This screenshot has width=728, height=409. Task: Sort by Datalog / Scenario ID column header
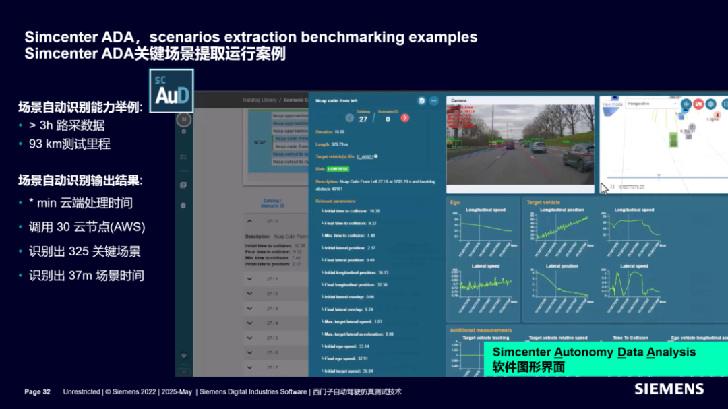[272, 203]
